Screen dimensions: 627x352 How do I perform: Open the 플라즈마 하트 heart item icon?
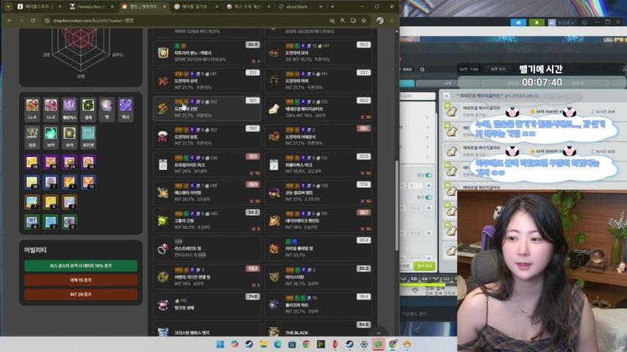pyautogui.click(x=274, y=305)
